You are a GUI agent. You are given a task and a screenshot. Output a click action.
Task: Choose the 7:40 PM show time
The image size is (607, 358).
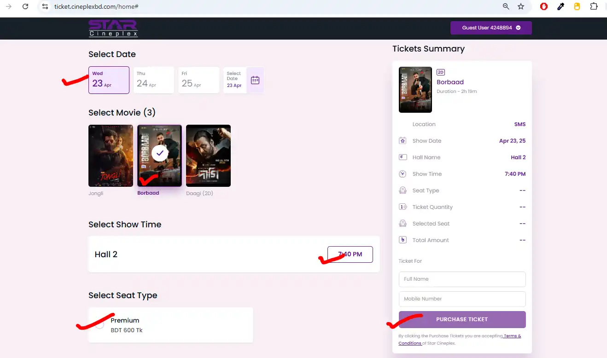pyautogui.click(x=350, y=254)
